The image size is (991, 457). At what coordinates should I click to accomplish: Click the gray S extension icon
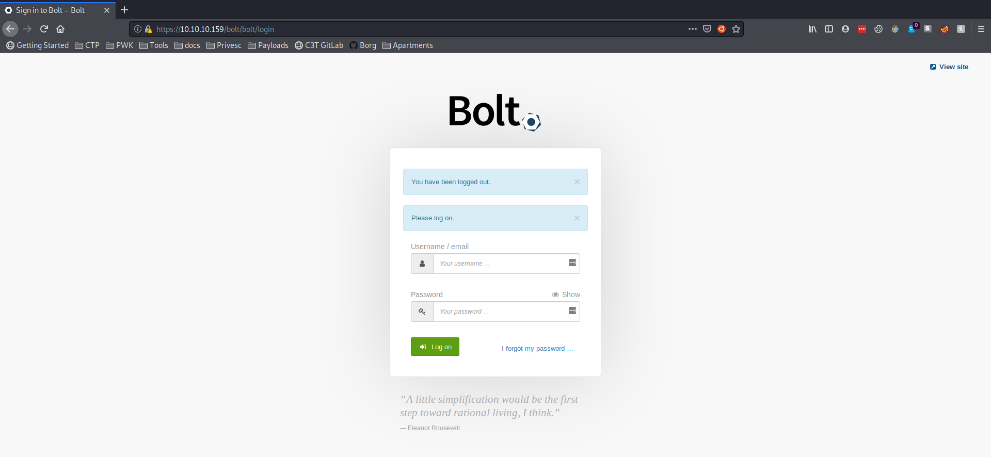click(928, 29)
